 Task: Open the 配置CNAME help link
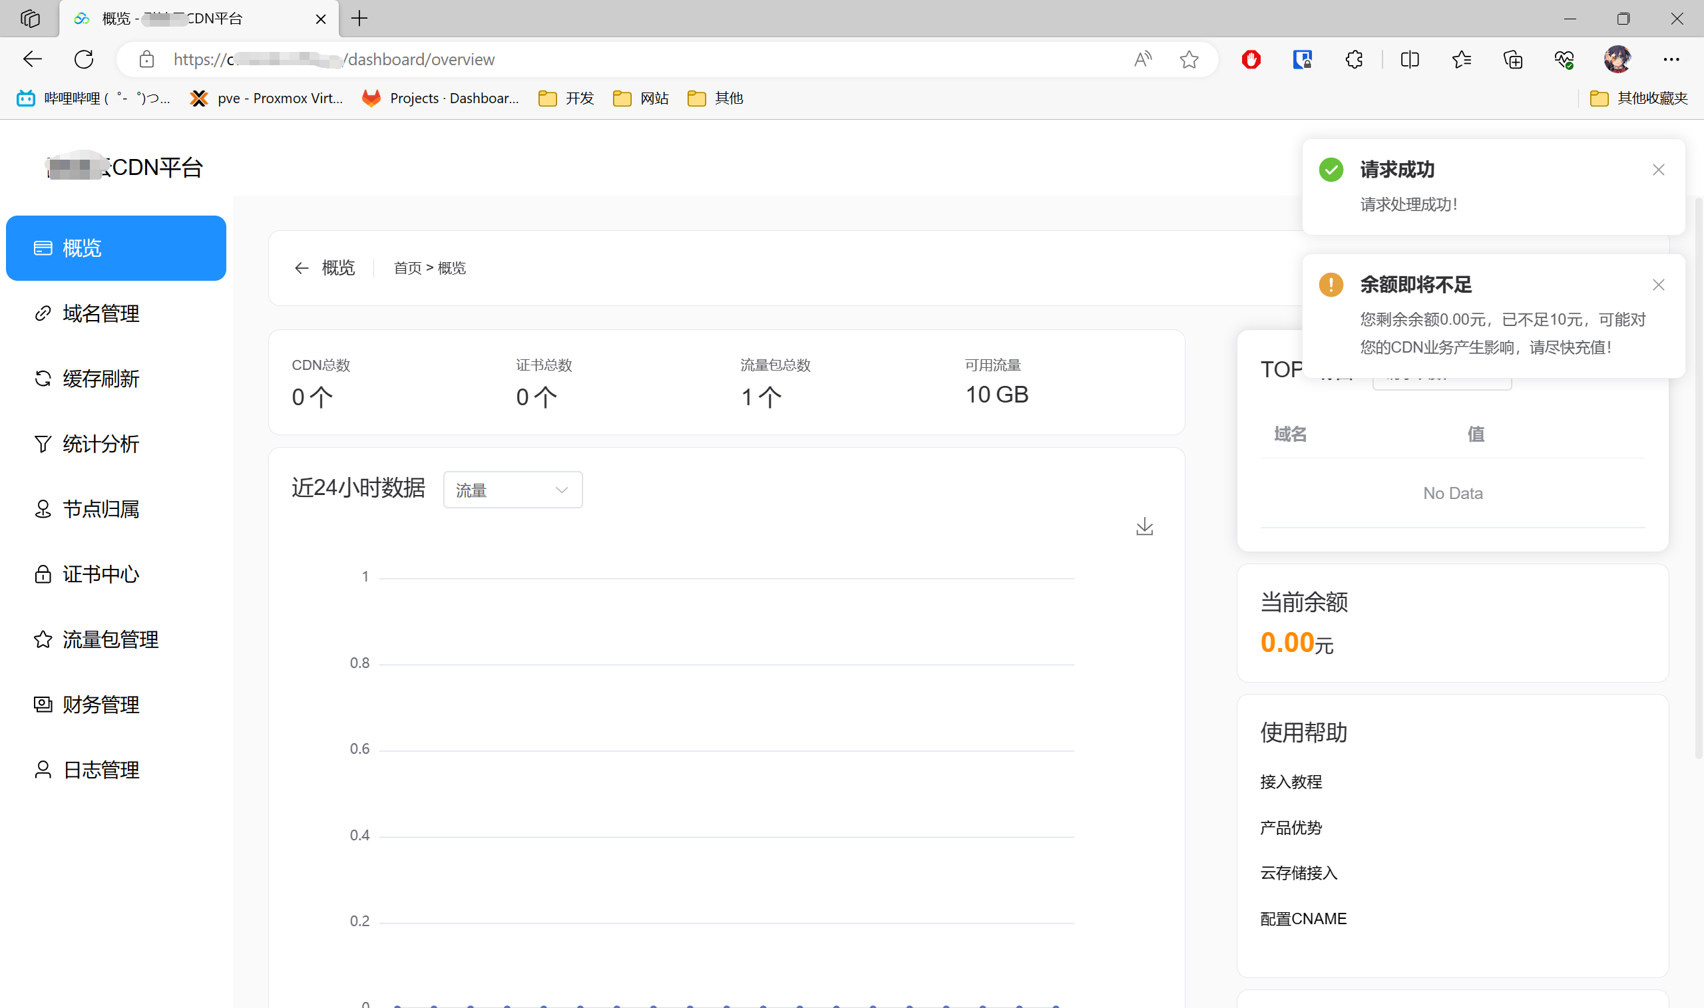(1303, 919)
